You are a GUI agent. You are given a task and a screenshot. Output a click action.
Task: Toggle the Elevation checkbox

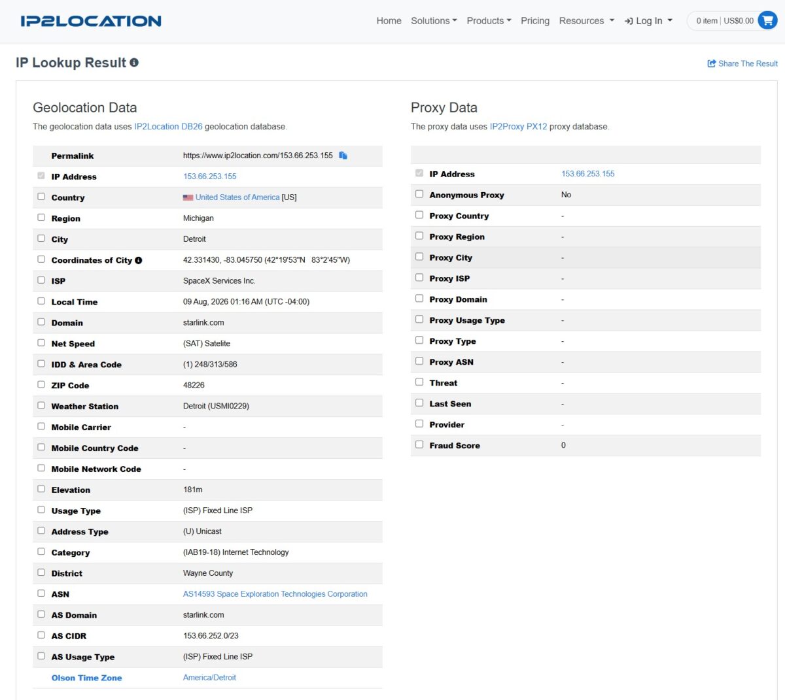41,489
